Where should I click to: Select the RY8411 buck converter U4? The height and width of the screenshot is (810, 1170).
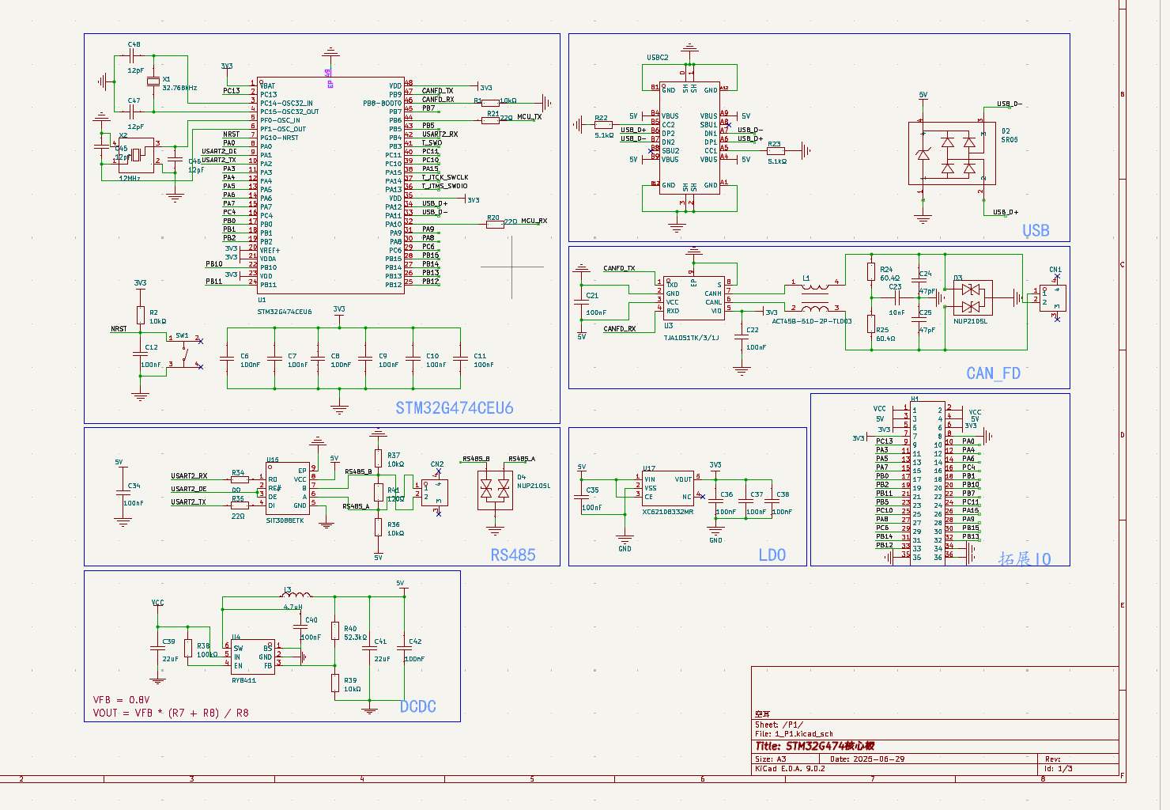(253, 657)
